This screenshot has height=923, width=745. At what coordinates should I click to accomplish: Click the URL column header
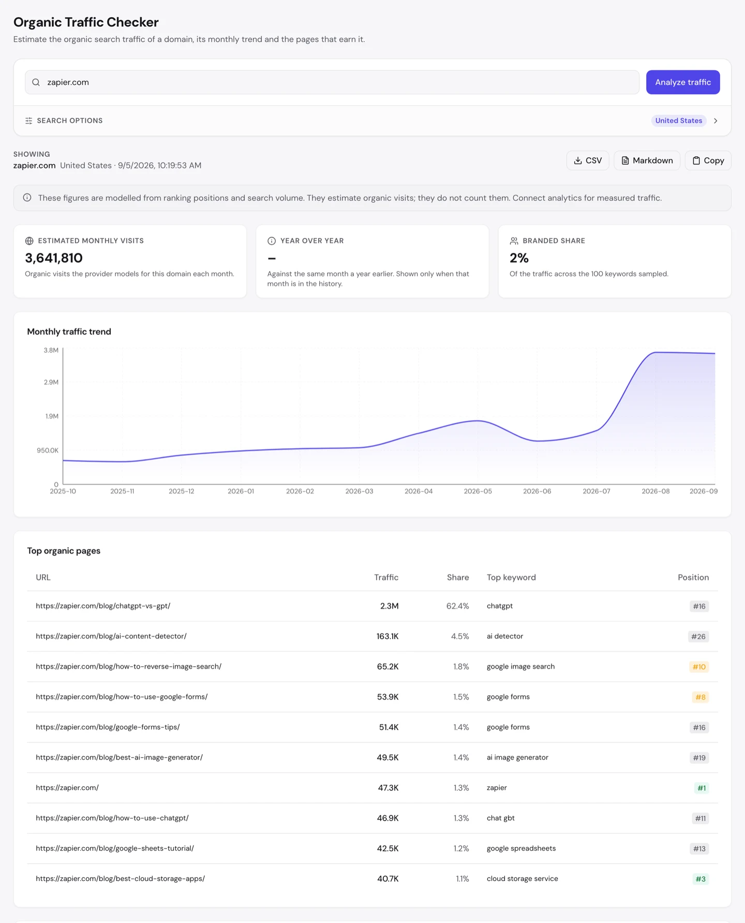[x=43, y=577]
